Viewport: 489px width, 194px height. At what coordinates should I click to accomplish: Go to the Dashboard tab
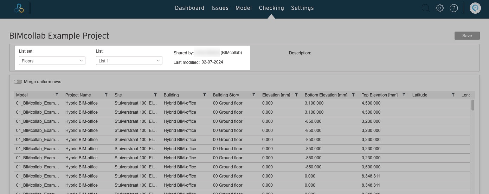point(189,8)
